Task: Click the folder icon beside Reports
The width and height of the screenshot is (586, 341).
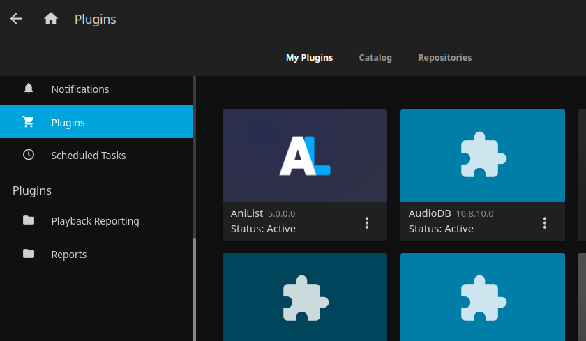Action: tap(29, 254)
